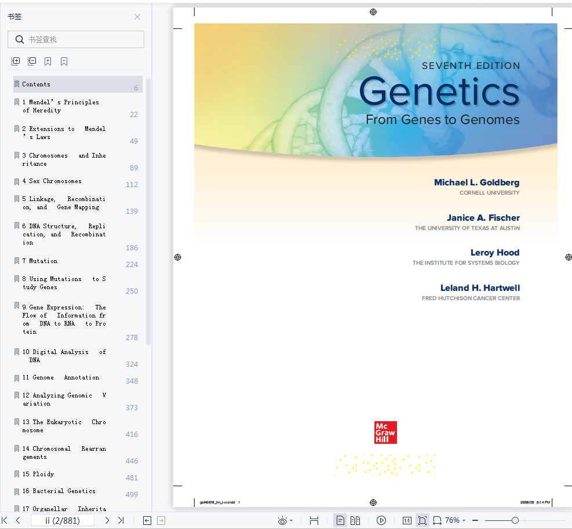Image resolution: width=572 pixels, height=529 pixels.
Task: Open bookmark 13 The Eukaryotic Chromosome
Action: coord(78,426)
